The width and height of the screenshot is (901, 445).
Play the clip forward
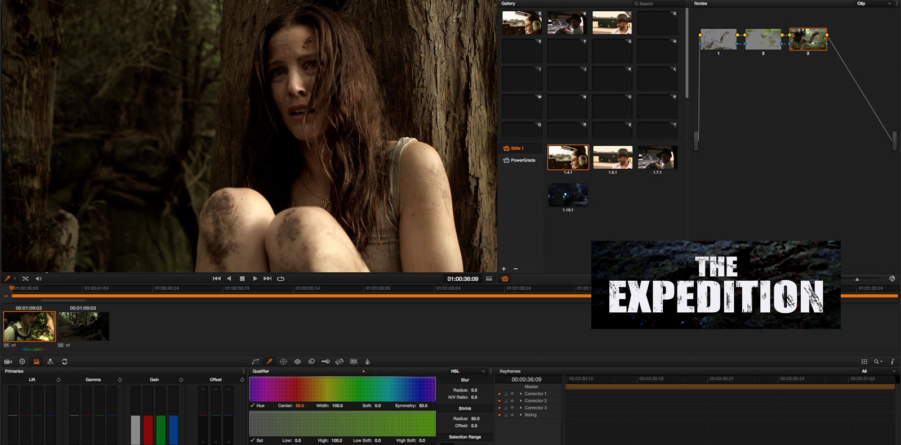point(255,278)
